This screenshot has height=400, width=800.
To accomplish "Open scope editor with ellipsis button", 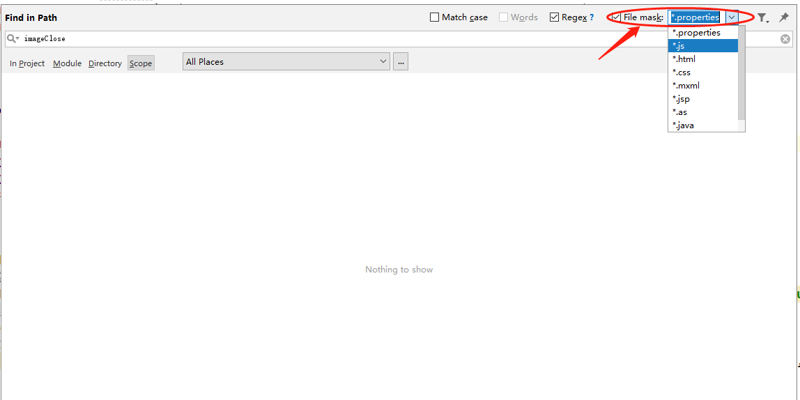I will (x=401, y=62).
